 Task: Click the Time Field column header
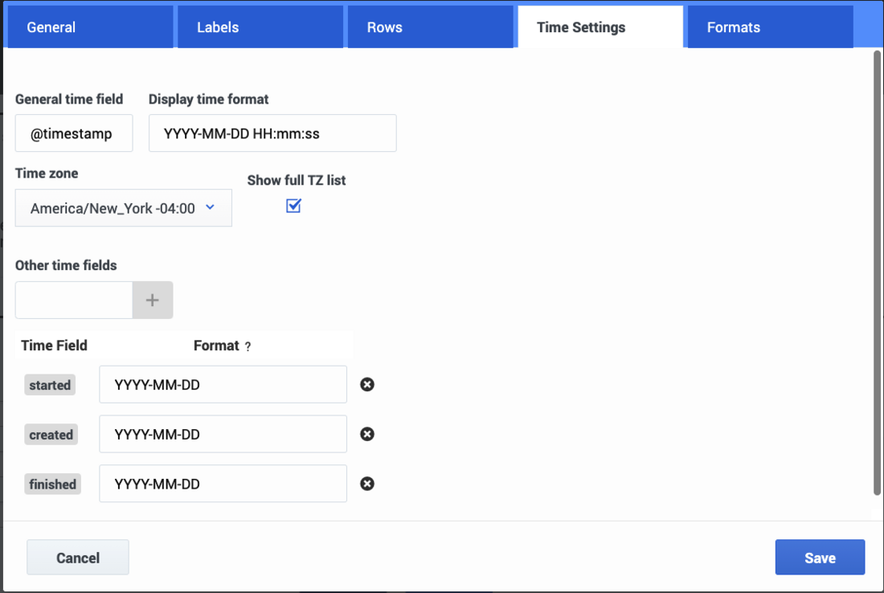click(54, 345)
